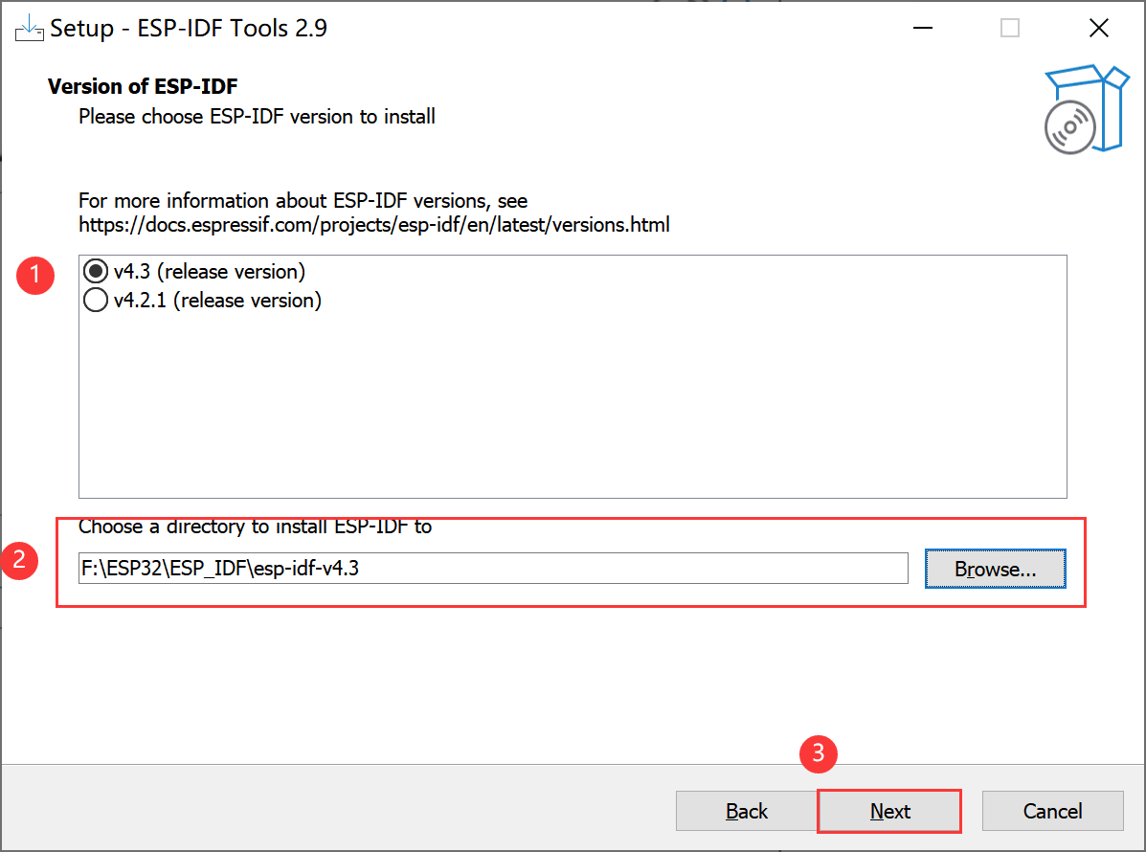This screenshot has height=852, width=1146.
Task: Minimize the setup window
Action: [x=922, y=28]
